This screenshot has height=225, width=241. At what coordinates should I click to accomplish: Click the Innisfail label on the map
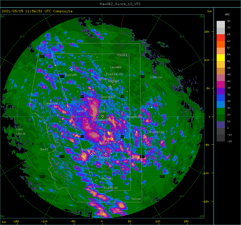tap(108, 97)
